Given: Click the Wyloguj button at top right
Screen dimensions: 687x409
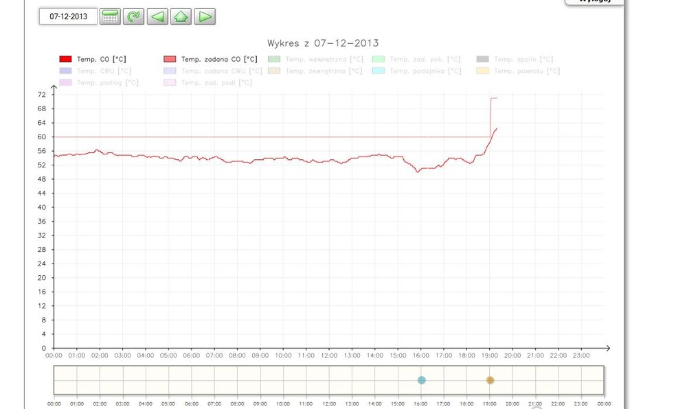Looking at the screenshot, I should pyautogui.click(x=594, y=2).
